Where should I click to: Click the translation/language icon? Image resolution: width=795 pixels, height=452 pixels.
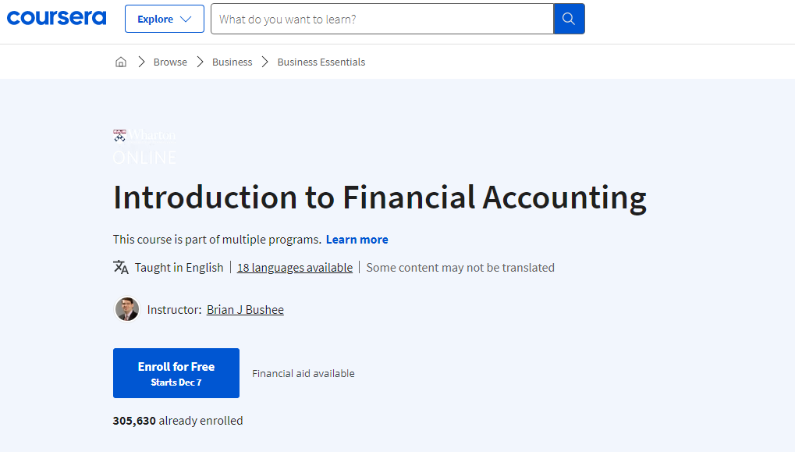click(121, 267)
